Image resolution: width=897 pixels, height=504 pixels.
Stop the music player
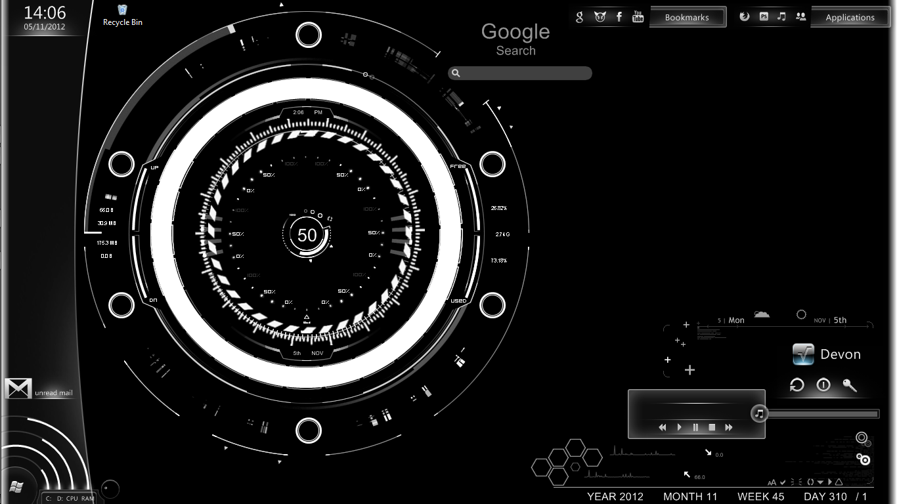712,427
